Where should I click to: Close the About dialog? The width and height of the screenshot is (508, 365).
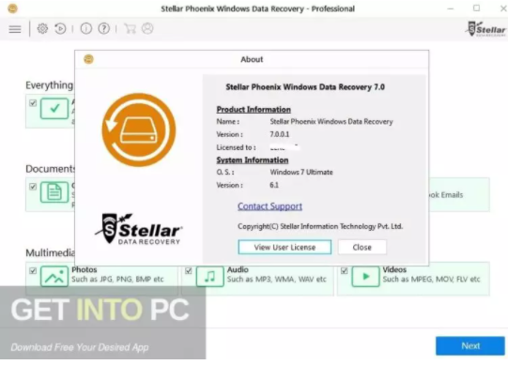(362, 247)
